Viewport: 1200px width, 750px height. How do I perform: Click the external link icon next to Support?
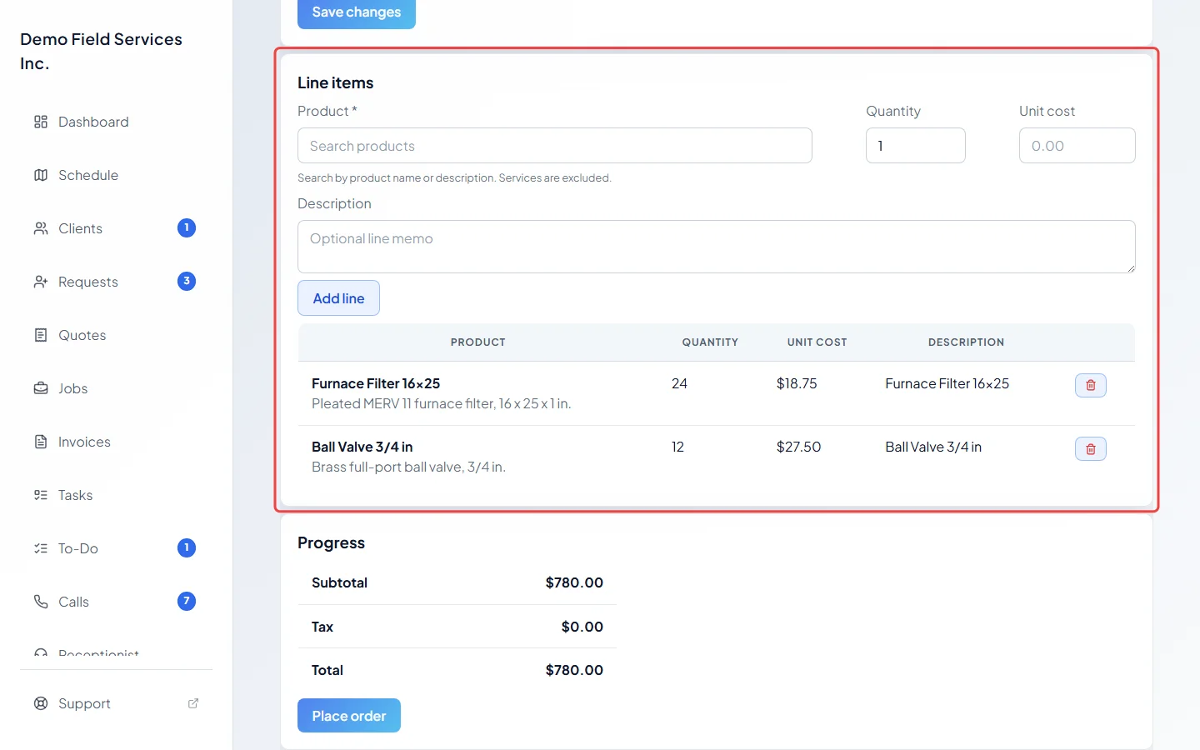(193, 703)
